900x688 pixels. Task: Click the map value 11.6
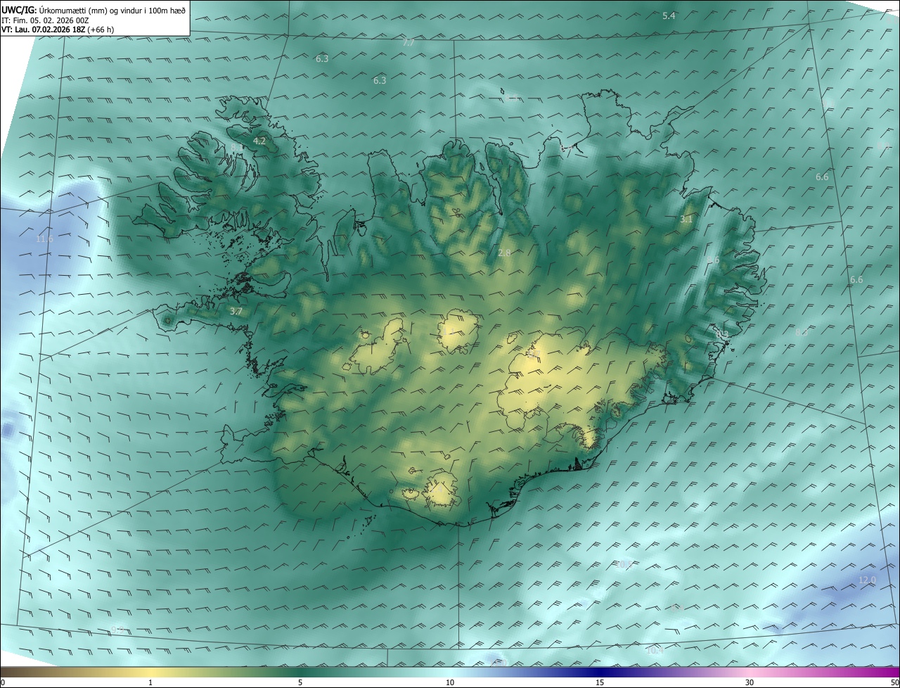click(44, 239)
